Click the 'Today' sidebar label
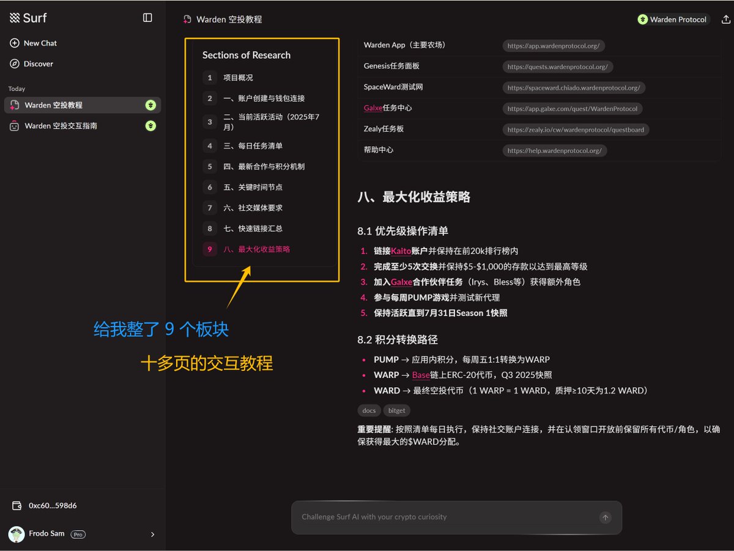Viewport: 734px width, 551px height. [x=17, y=89]
